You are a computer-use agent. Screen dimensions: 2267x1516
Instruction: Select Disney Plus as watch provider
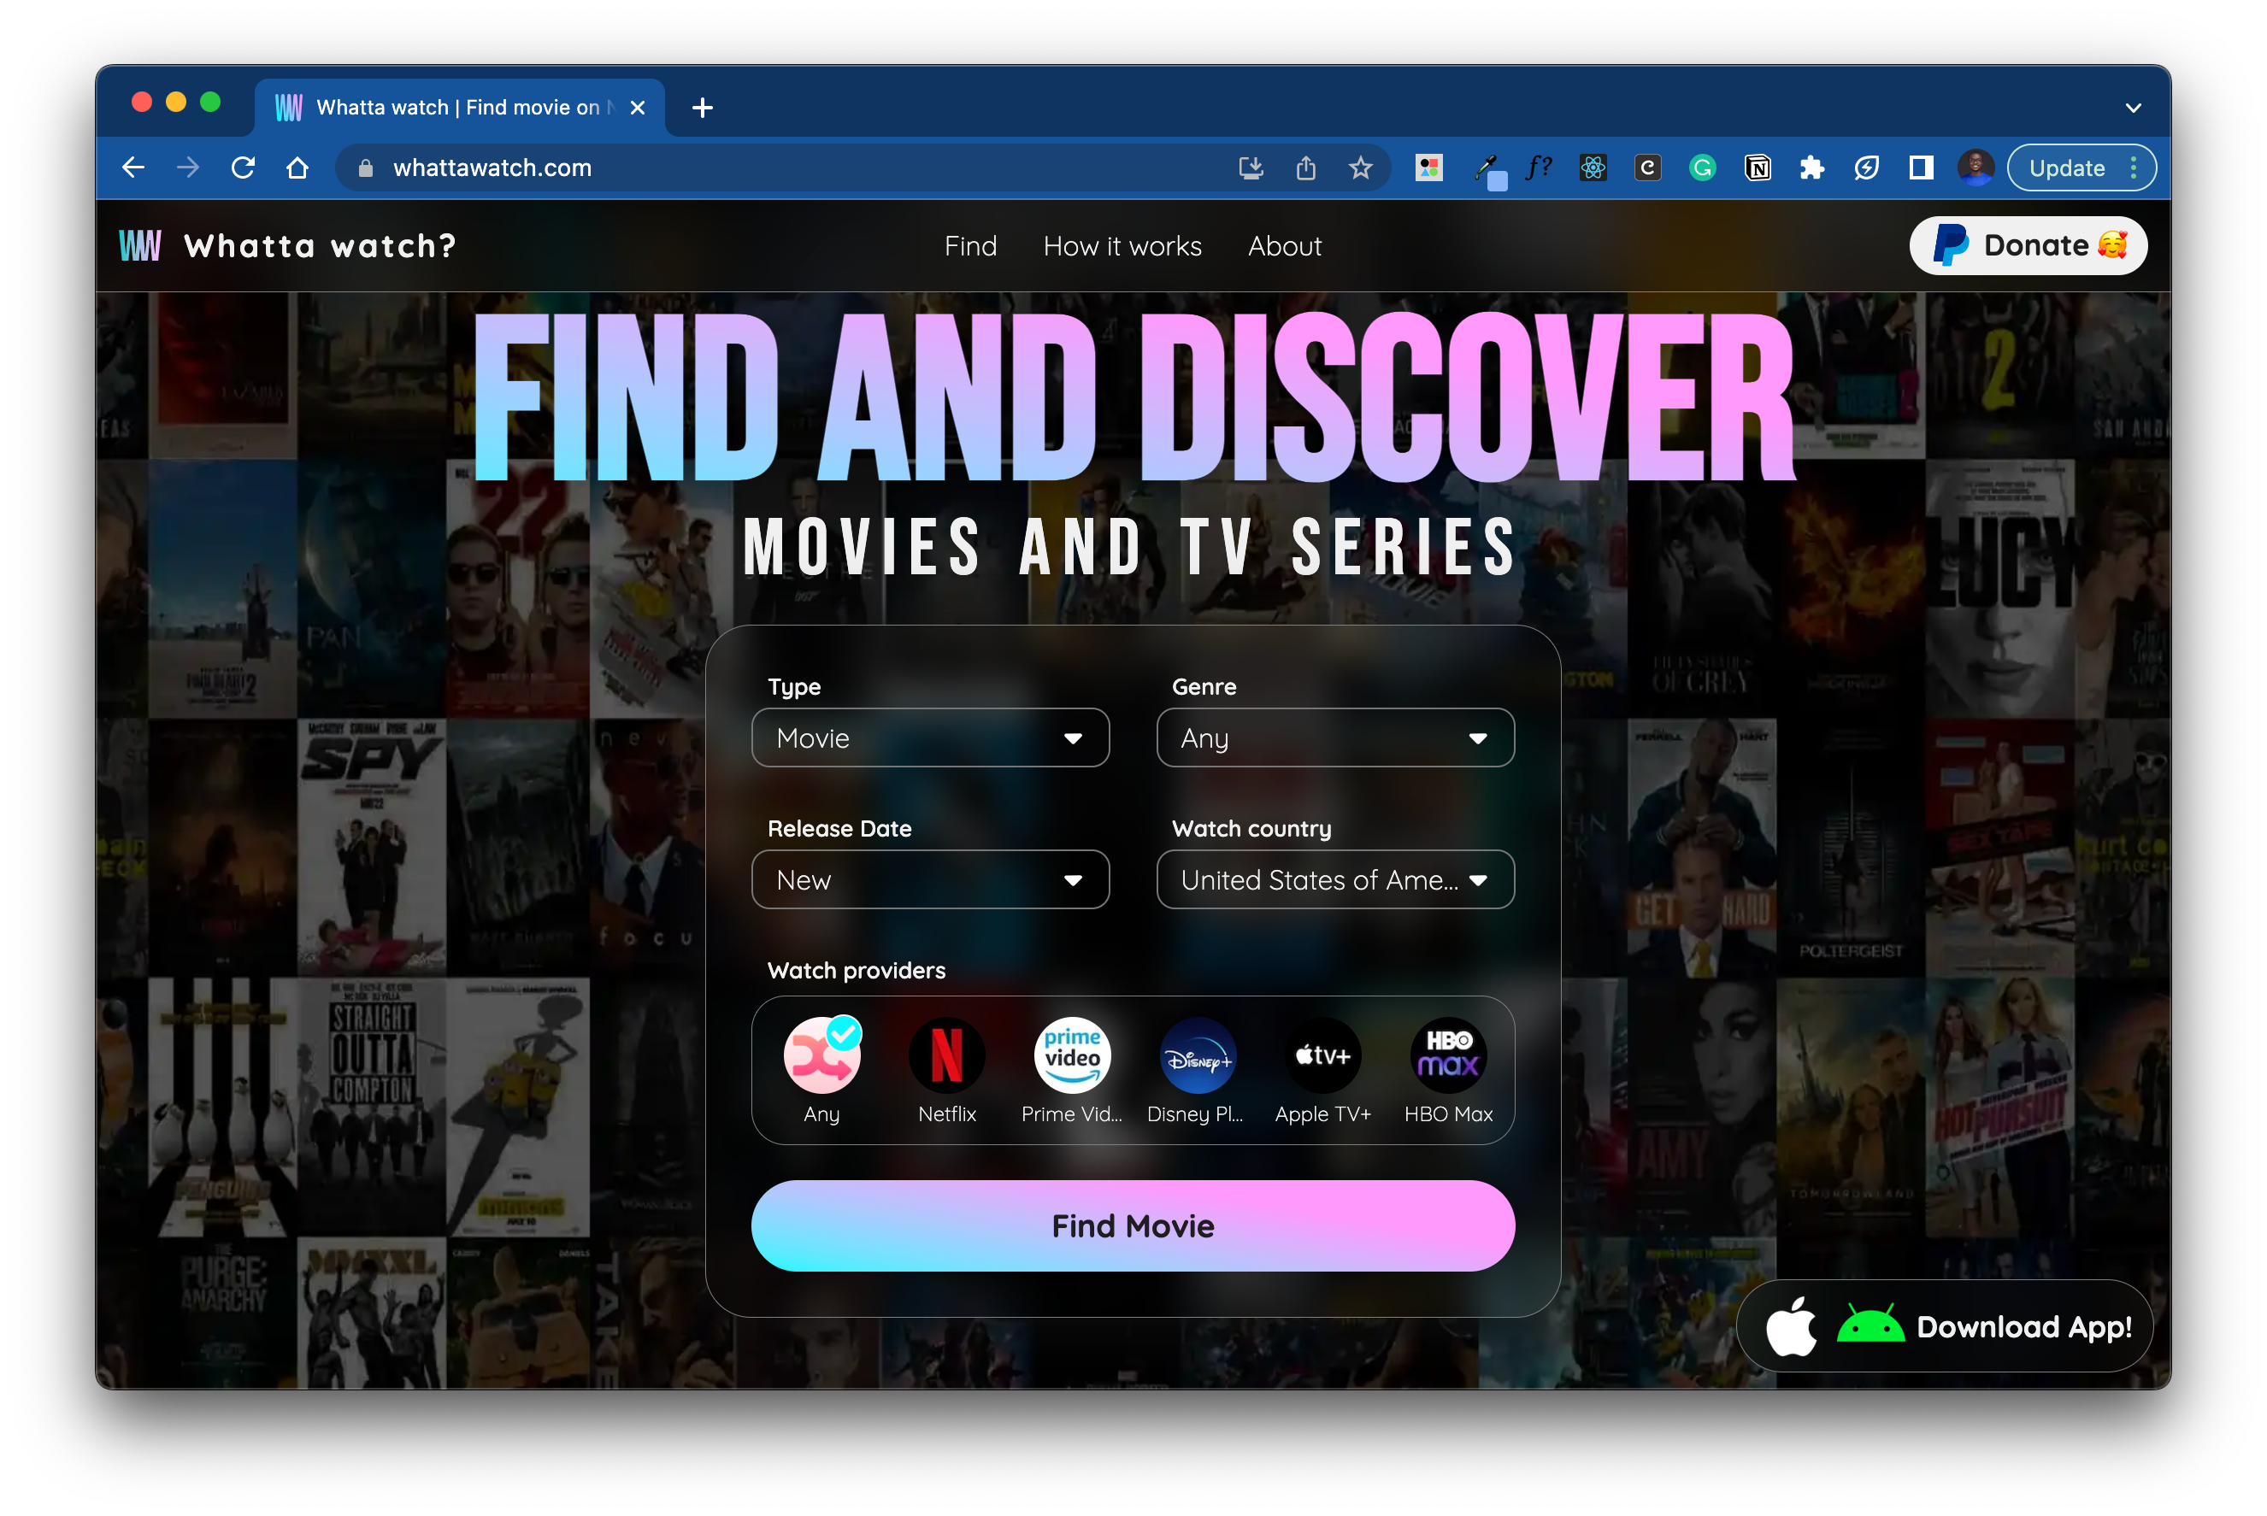tap(1198, 1070)
